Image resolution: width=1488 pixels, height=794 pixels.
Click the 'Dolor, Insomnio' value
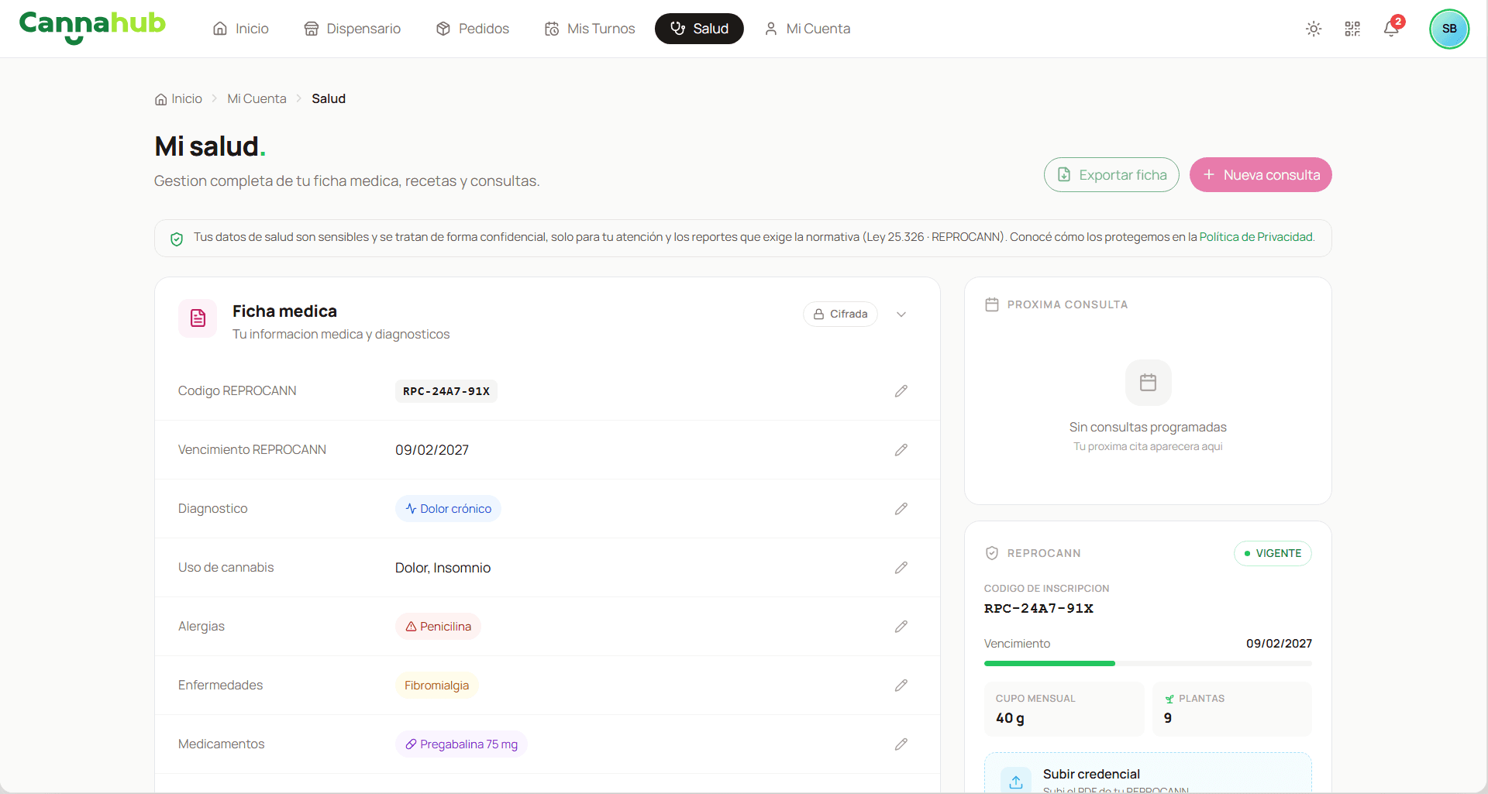pyautogui.click(x=443, y=568)
